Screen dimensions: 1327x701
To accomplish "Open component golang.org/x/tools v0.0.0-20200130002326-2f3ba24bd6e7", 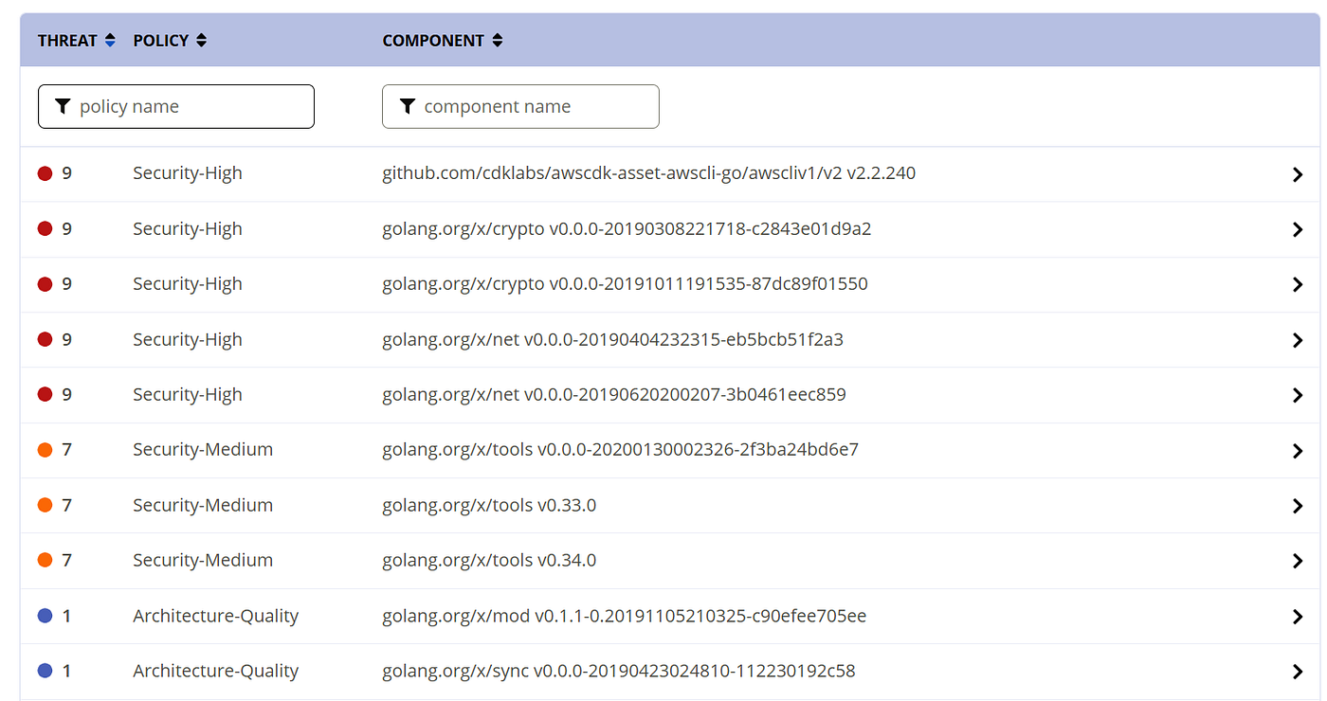I will coord(620,450).
